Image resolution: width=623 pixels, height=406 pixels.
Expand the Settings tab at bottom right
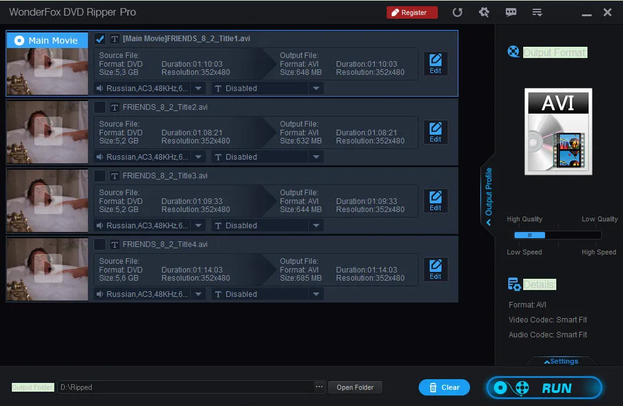tap(561, 361)
